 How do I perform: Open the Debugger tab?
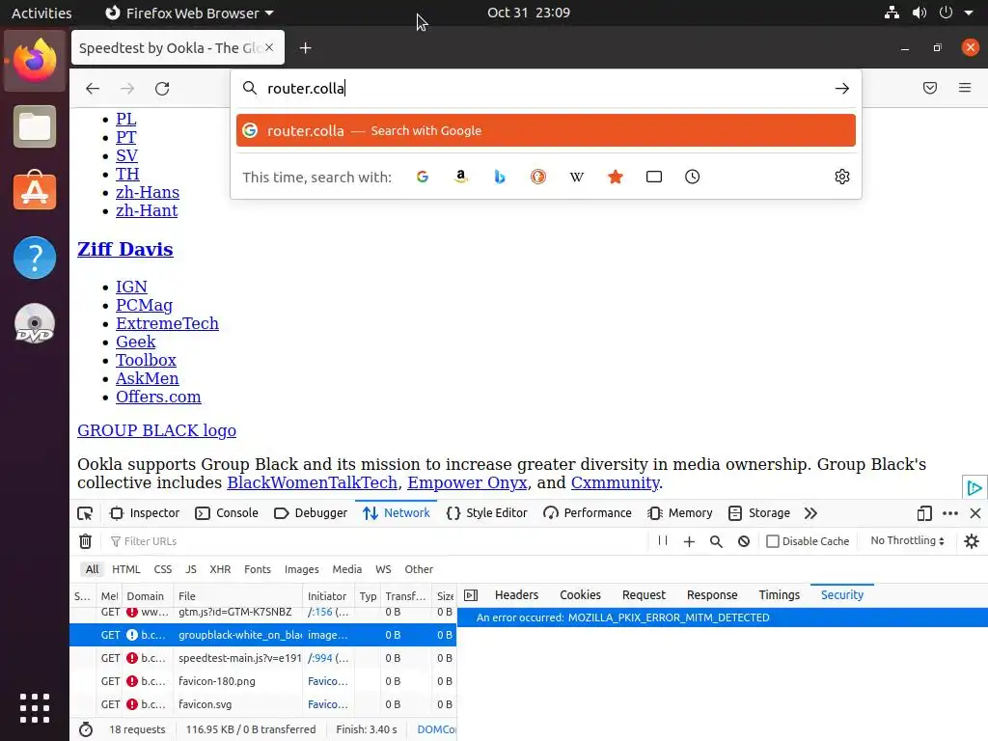tap(311, 513)
